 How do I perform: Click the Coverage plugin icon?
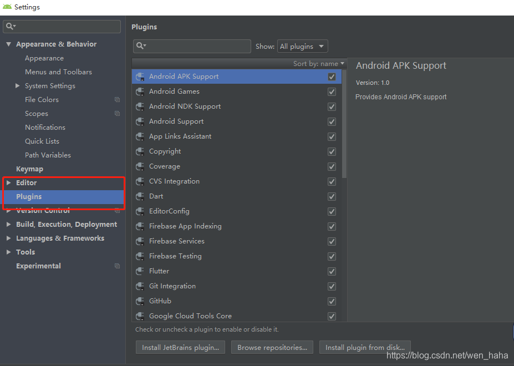[x=140, y=166]
